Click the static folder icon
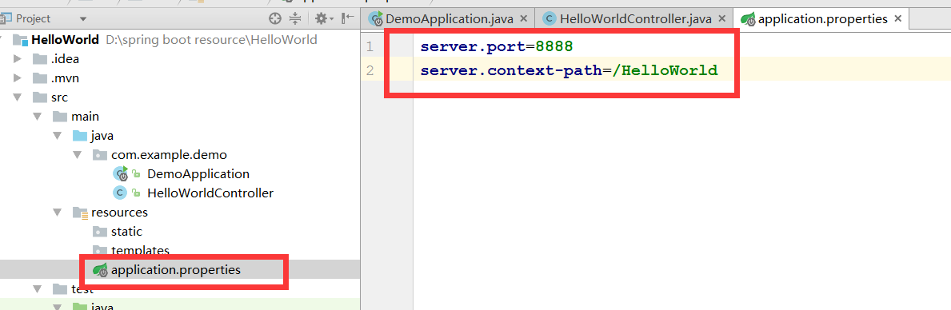Viewport: 951px width, 310px height. click(99, 231)
